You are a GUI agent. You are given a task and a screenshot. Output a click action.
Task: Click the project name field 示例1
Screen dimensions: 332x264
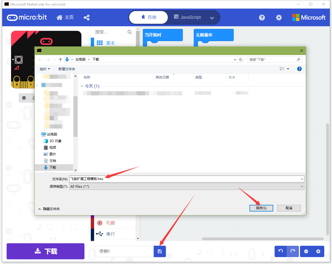124,251
